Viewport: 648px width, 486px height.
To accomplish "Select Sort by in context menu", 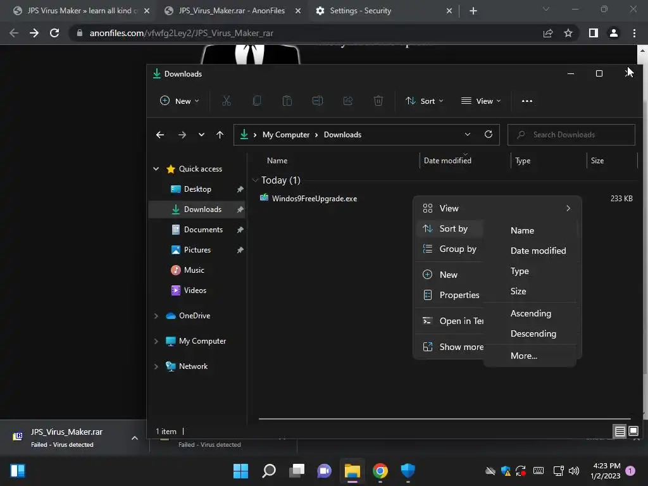I will pos(450,228).
